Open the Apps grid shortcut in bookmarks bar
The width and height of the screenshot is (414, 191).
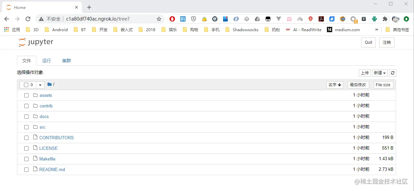(x=7, y=30)
